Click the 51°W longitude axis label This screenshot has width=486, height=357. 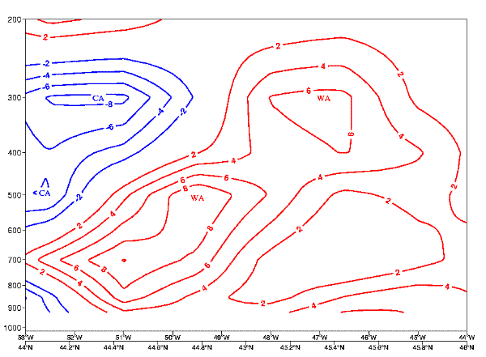(x=123, y=338)
